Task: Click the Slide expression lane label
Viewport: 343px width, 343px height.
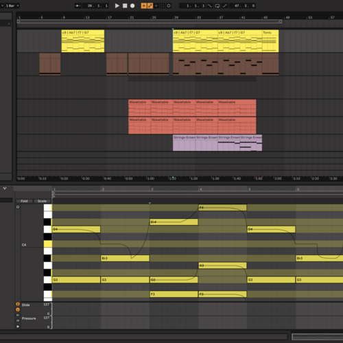Action: click(25, 305)
